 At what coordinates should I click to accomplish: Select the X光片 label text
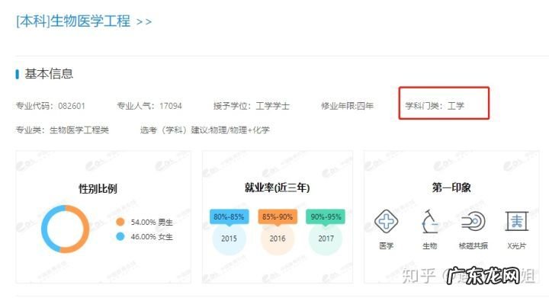517,246
